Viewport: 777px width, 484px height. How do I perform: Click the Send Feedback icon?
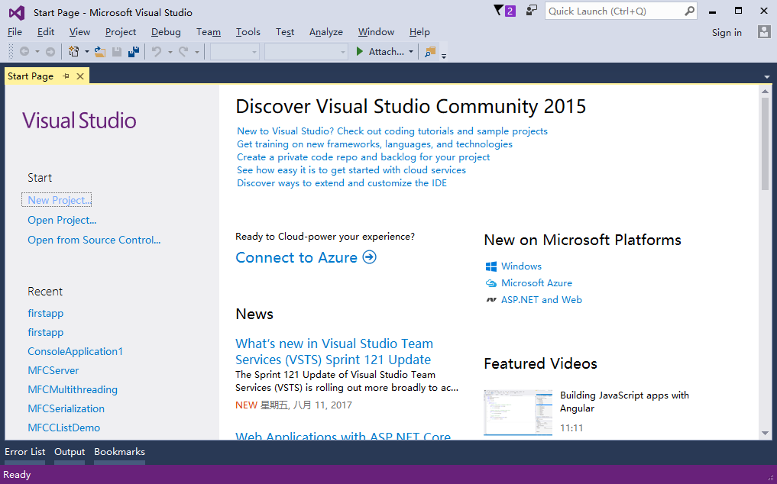pos(532,11)
